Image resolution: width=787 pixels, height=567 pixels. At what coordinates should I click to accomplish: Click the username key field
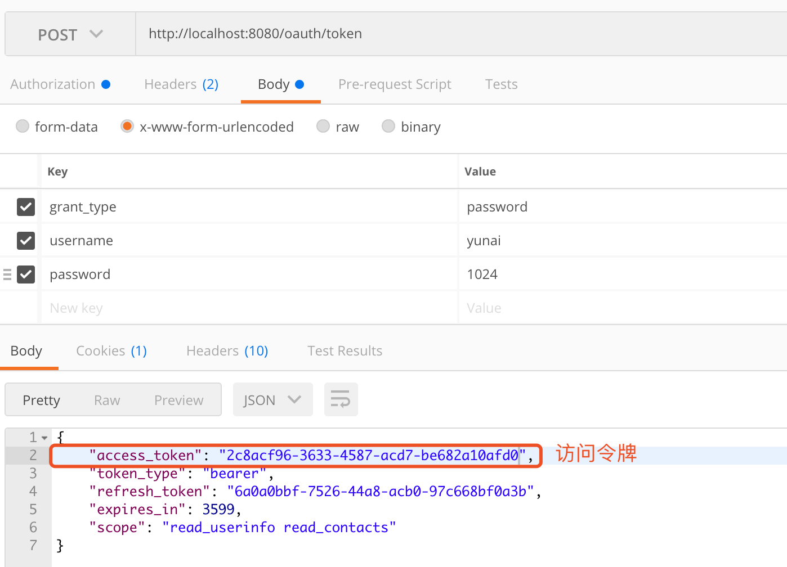click(x=249, y=241)
